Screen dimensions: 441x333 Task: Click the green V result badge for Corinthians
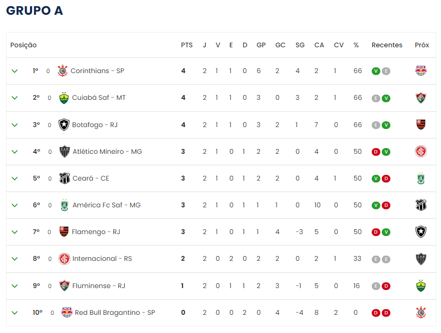(376, 71)
